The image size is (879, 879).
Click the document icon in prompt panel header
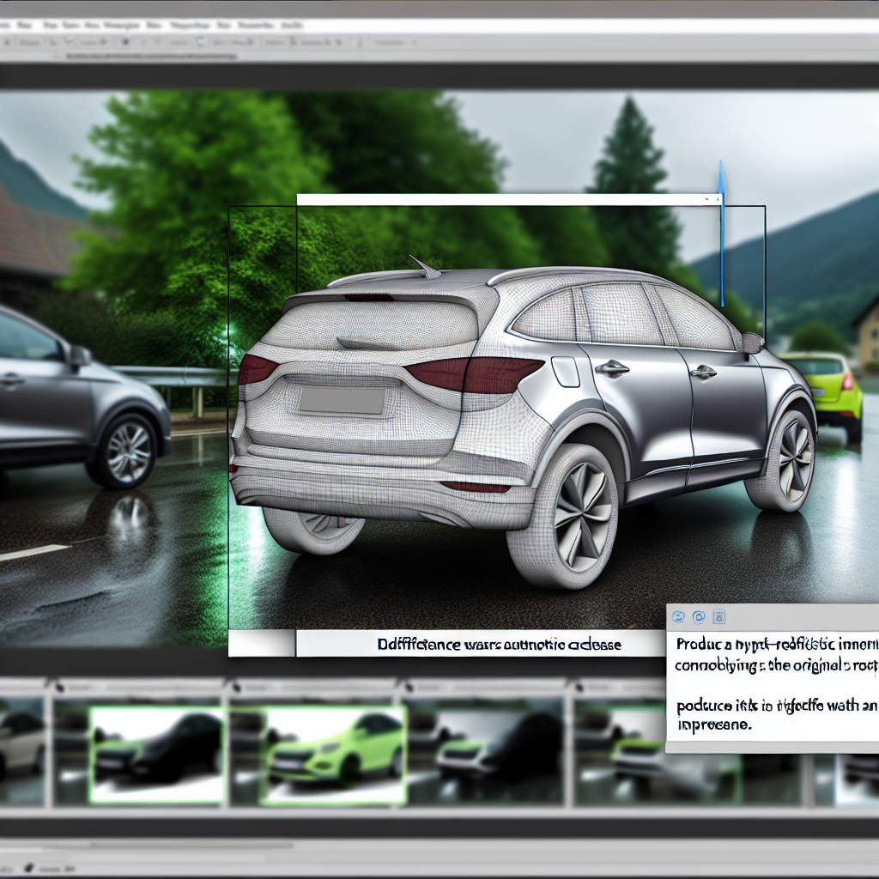(x=719, y=616)
